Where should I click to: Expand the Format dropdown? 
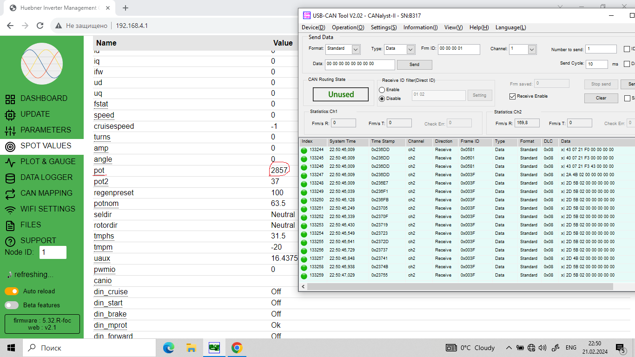coord(356,49)
